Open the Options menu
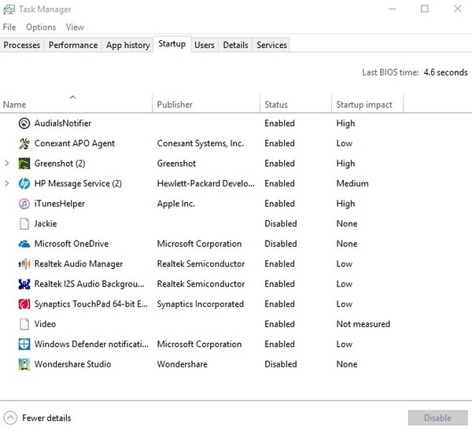Screen dimensions: 472x431 tap(41, 27)
